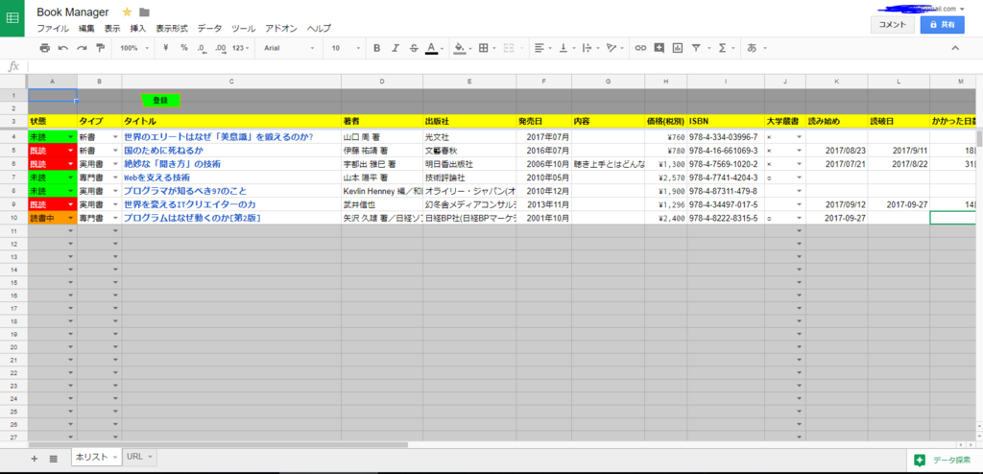Insert a link with the chain icon
Viewport: 983px width, 474px height.
click(x=640, y=48)
